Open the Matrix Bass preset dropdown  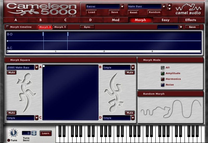coord(164,6)
